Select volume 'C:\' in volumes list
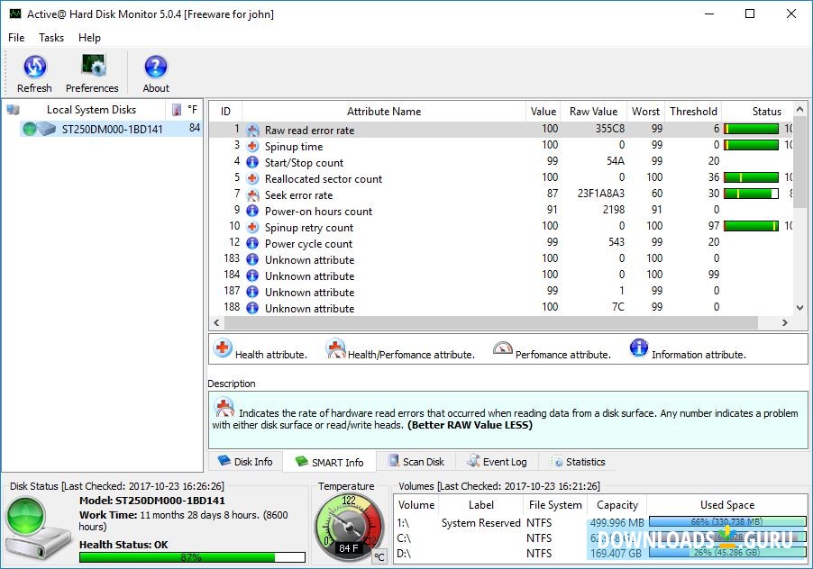The image size is (813, 569). point(404,538)
